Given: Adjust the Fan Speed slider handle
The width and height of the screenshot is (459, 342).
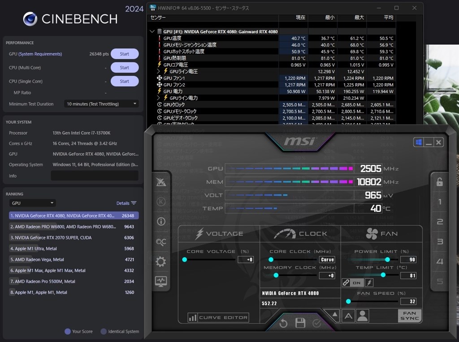Looking at the screenshot, I should [348, 301].
